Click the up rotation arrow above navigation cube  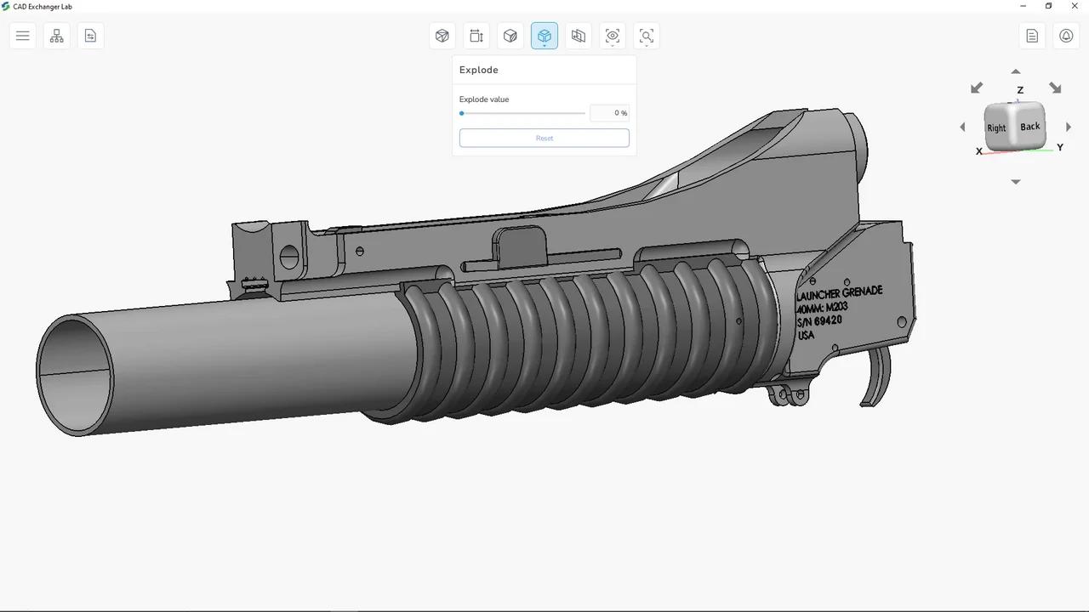[x=1015, y=72]
